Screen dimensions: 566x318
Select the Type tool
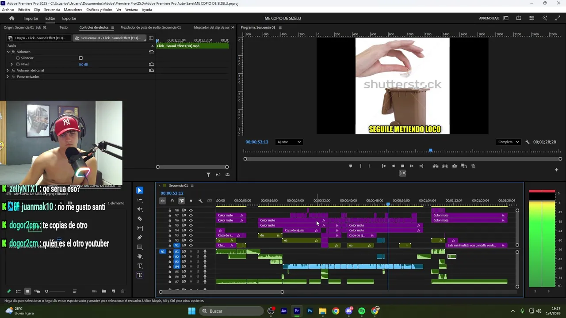pyautogui.click(x=140, y=266)
